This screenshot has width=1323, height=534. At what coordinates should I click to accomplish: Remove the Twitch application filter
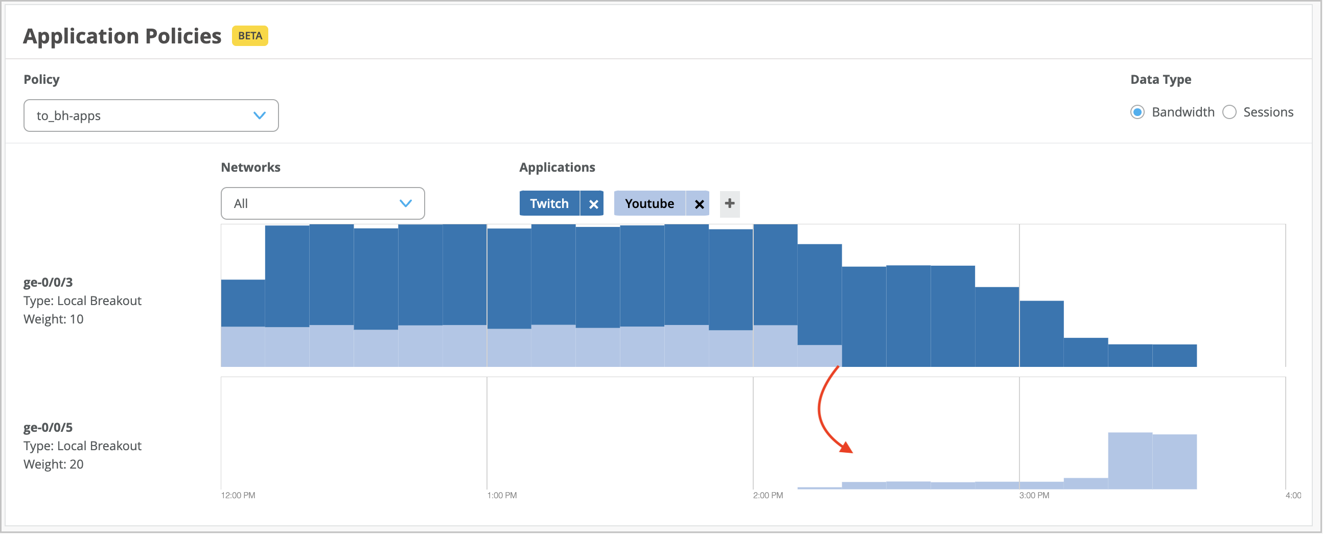(x=593, y=204)
